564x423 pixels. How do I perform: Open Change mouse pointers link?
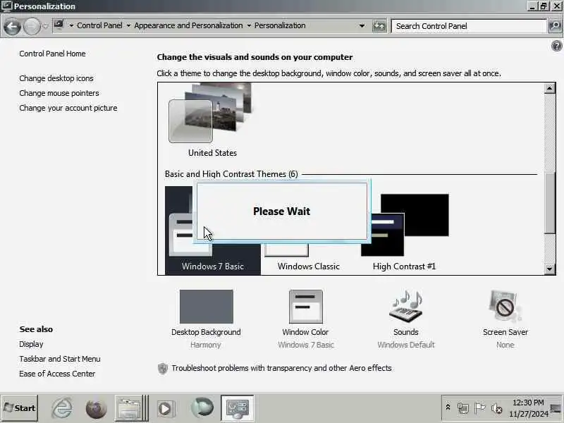pos(59,93)
